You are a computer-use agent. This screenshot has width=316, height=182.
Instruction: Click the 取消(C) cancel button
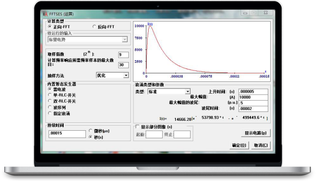pos(261,145)
